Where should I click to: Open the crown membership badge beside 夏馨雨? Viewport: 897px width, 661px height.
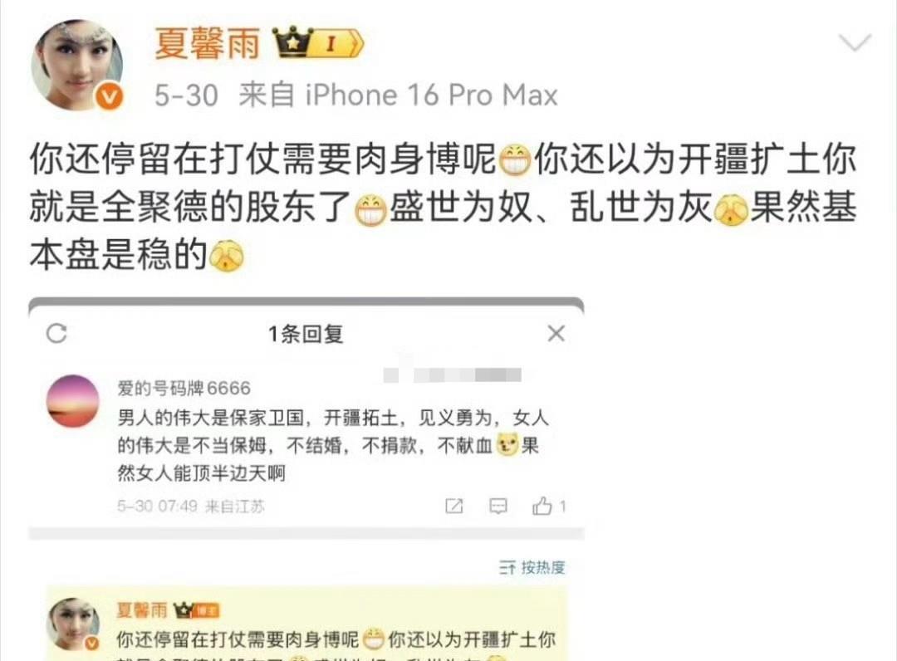318,42
